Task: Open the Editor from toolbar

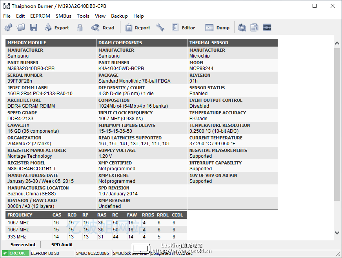Action: (183, 28)
